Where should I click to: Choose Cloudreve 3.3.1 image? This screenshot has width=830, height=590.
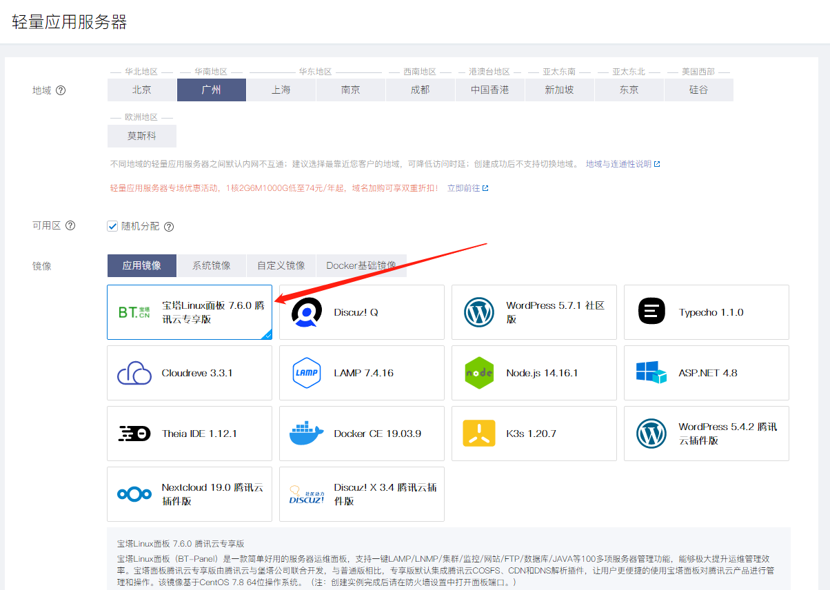[190, 373]
